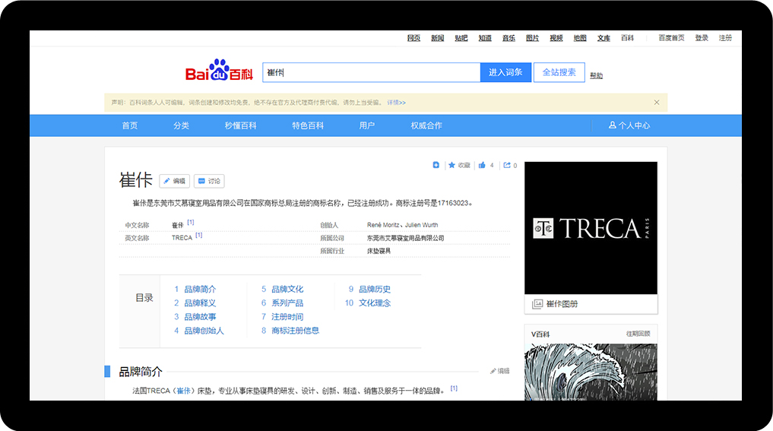
Task: Jump to 文化理念 in contents
Action: [375, 303]
